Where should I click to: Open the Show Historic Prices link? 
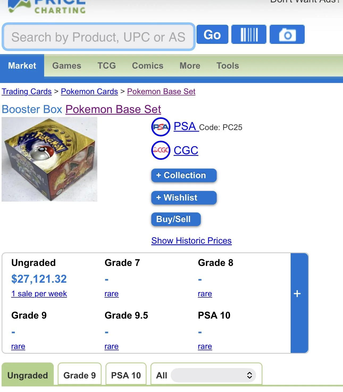click(191, 241)
